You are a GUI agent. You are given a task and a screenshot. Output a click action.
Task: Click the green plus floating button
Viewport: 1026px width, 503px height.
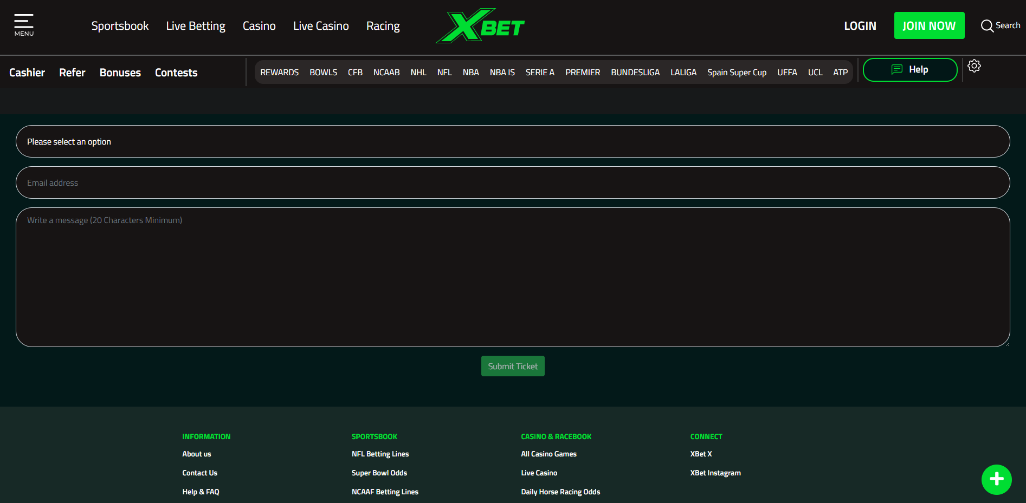tap(996, 479)
